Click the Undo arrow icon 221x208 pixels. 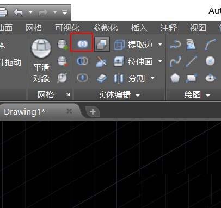tap(19, 12)
